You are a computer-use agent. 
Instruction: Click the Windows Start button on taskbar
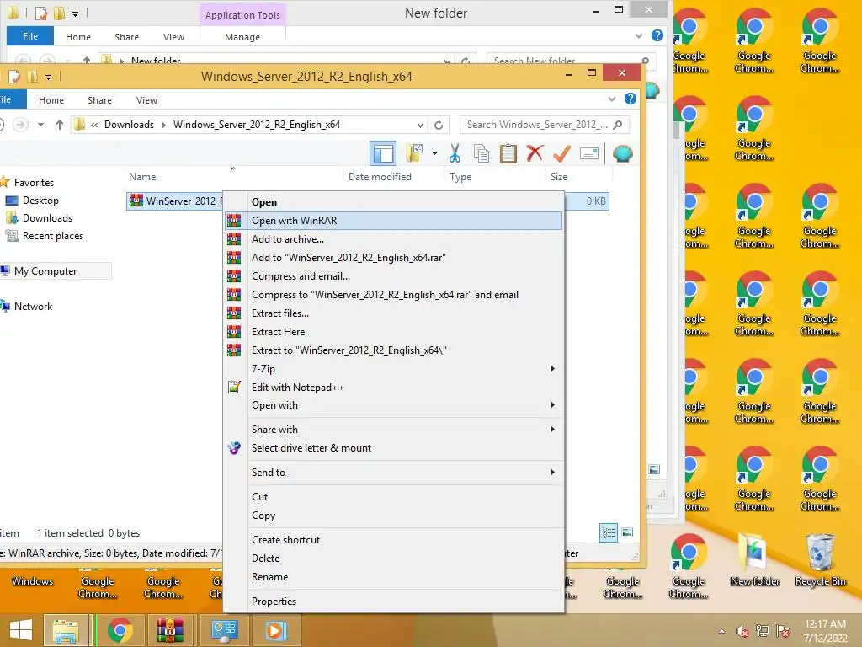click(20, 630)
